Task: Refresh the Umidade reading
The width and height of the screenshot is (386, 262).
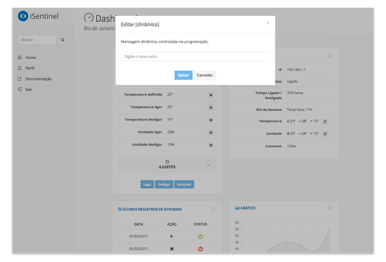Action: [x=325, y=134]
